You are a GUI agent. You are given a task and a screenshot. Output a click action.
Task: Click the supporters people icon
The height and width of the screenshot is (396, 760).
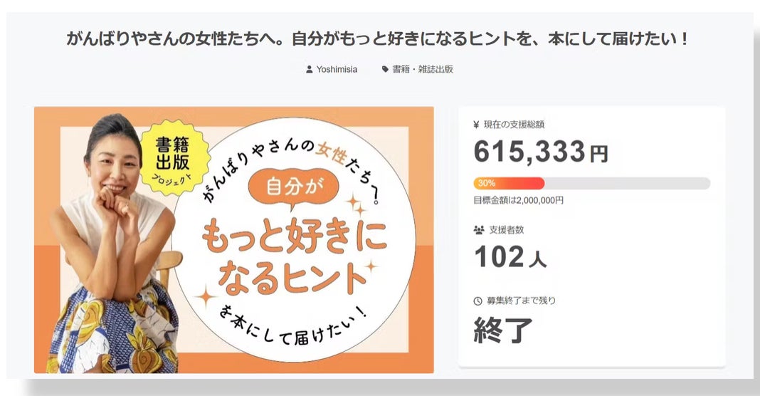[x=478, y=230]
